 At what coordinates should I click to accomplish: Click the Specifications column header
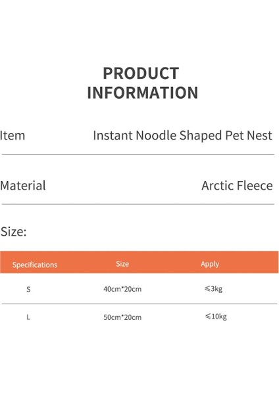[x=35, y=265]
